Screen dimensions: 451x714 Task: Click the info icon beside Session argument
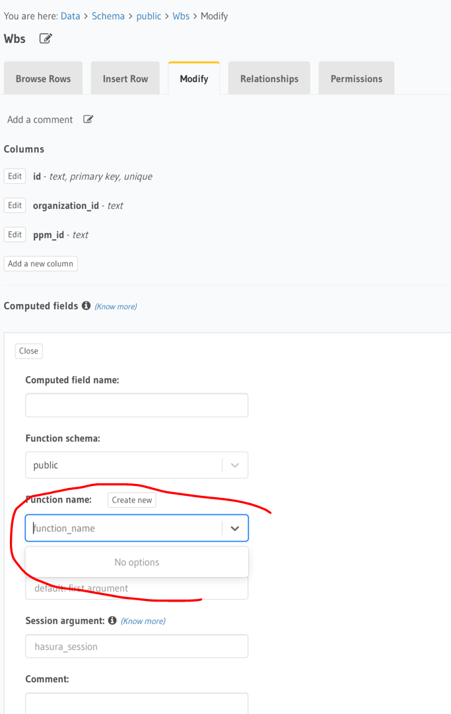(x=112, y=620)
